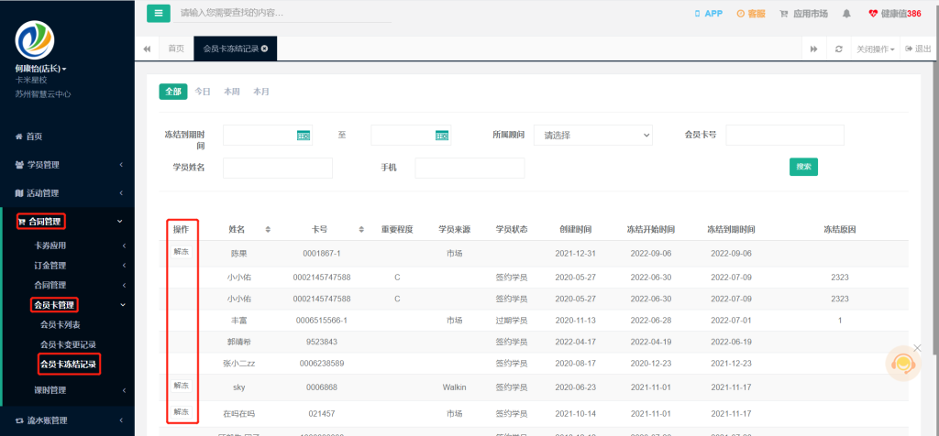Click the notification bell icon
This screenshot has width=939, height=436.
tap(846, 14)
